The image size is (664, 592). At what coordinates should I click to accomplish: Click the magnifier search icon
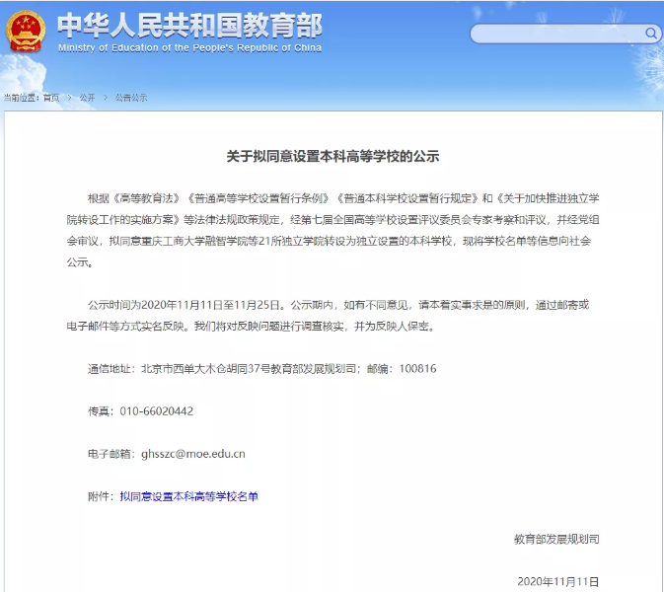[x=652, y=34]
